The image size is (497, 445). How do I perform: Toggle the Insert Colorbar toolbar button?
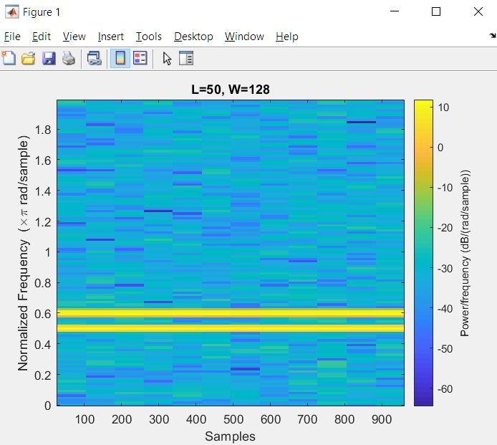[x=120, y=58]
